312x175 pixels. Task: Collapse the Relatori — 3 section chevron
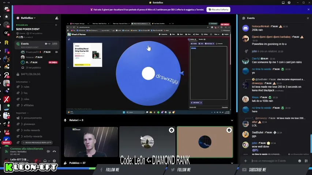tap(232, 120)
